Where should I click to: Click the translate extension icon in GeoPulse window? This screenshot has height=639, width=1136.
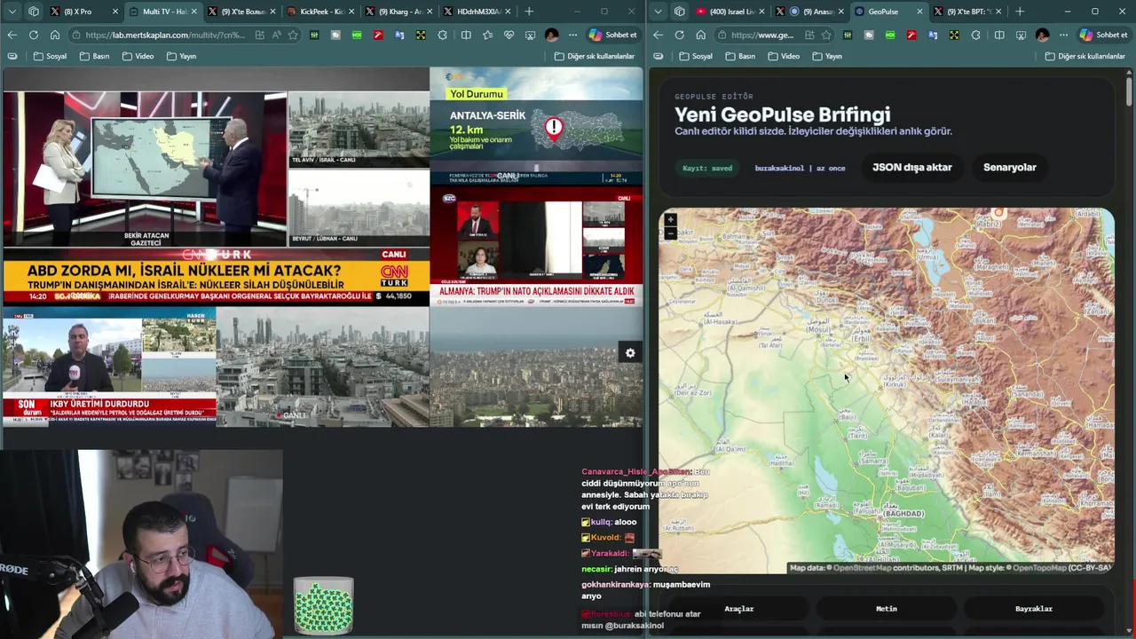[933, 35]
